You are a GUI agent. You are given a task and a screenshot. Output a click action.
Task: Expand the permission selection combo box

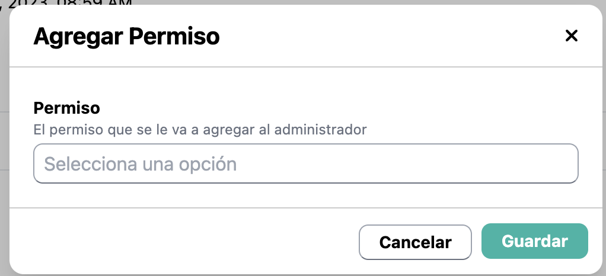click(x=305, y=163)
